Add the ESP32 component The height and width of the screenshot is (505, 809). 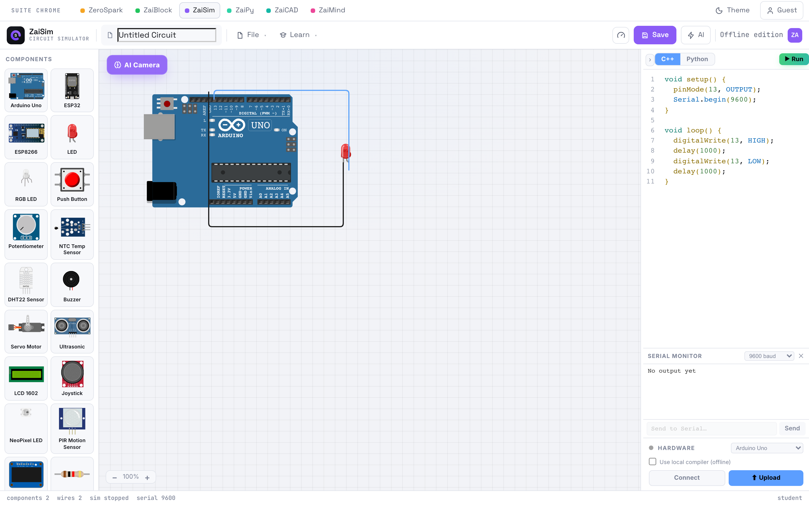pyautogui.click(x=72, y=90)
